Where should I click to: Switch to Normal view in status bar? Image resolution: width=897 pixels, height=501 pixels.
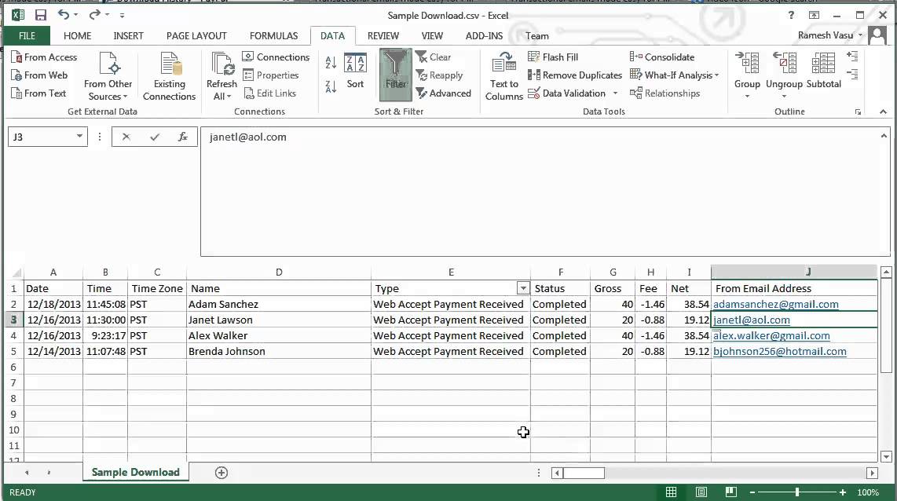(671, 492)
